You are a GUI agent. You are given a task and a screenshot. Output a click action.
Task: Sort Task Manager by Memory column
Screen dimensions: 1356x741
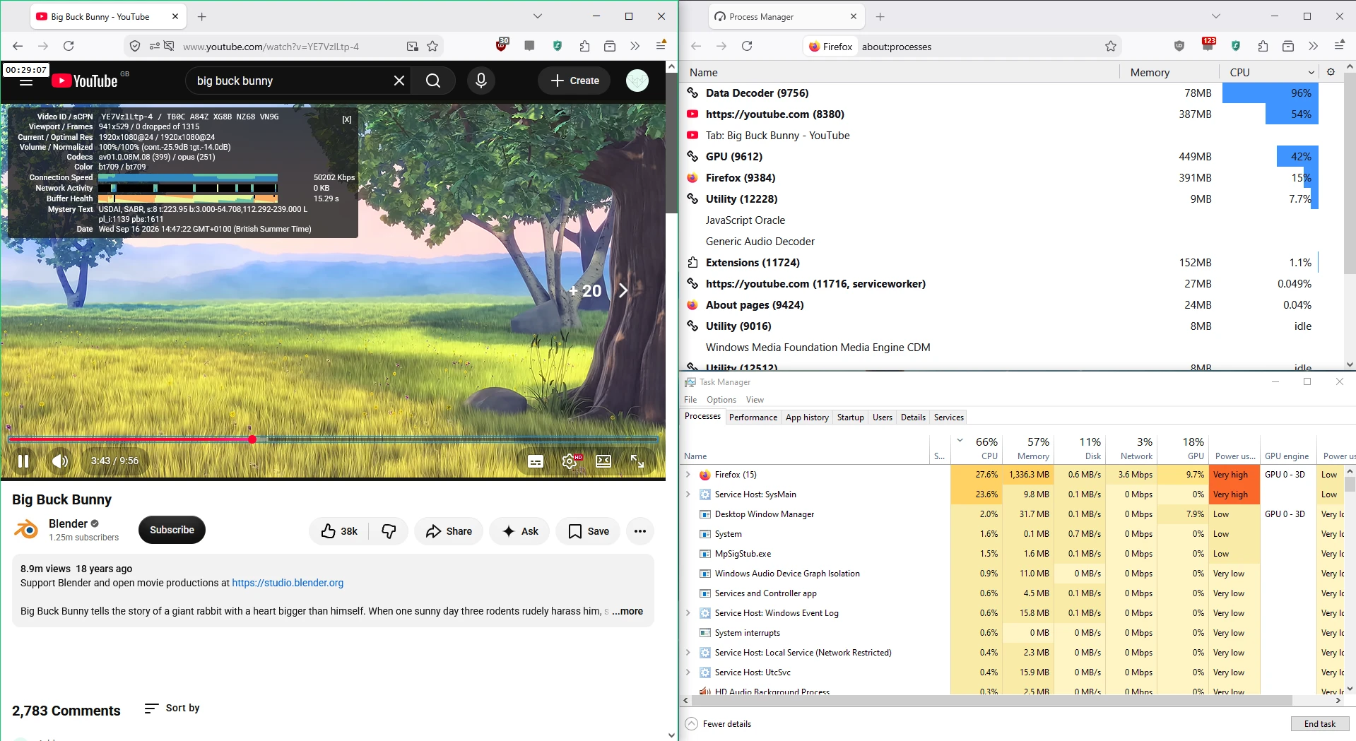(x=1027, y=448)
